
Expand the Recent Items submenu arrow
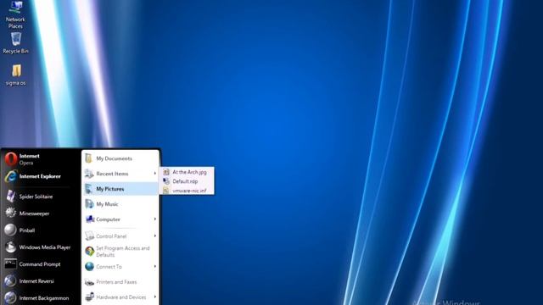[x=154, y=173]
